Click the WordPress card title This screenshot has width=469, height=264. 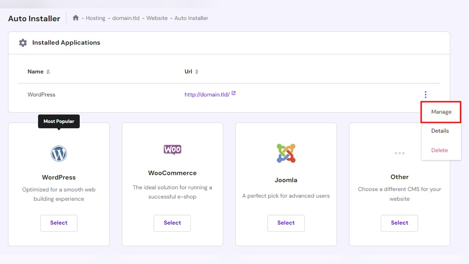pyautogui.click(x=59, y=177)
